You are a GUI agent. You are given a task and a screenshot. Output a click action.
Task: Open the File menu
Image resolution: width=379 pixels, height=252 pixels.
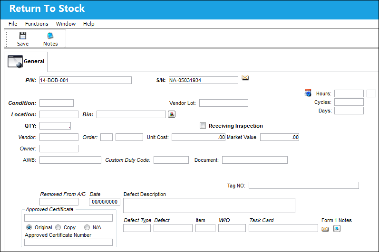click(x=13, y=24)
